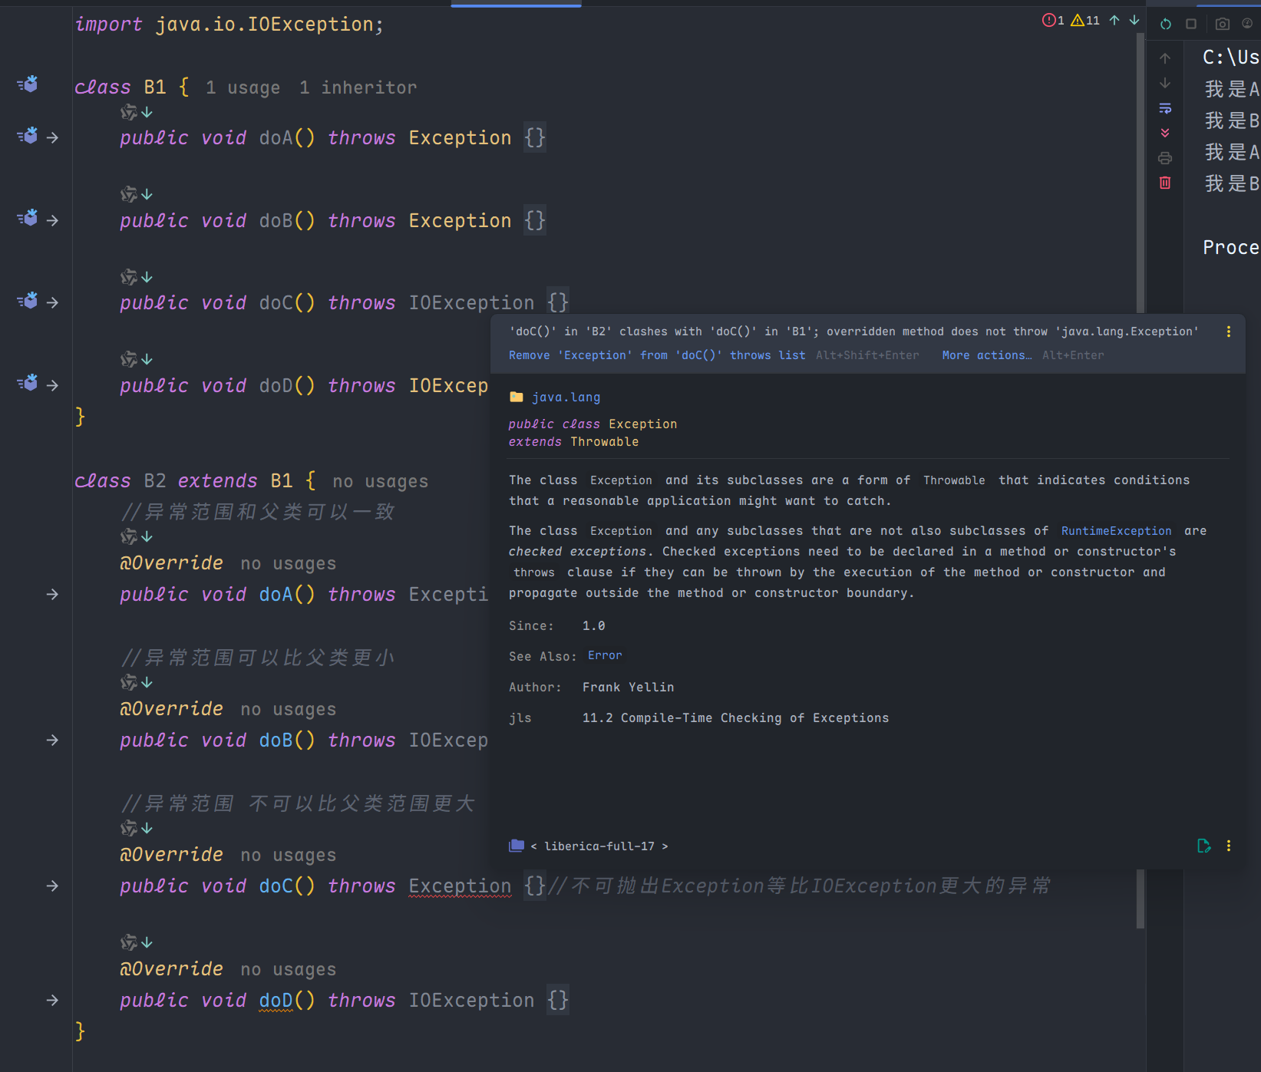This screenshot has height=1072, width=1261.
Task: Open the error count indicator showing 1
Action: point(1053,21)
